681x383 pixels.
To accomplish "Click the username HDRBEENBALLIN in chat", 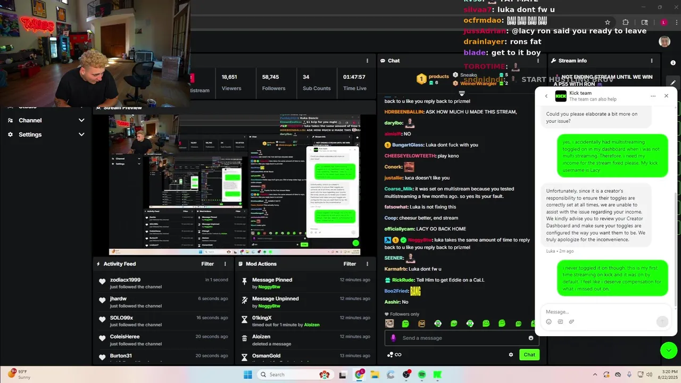I will click(x=404, y=112).
